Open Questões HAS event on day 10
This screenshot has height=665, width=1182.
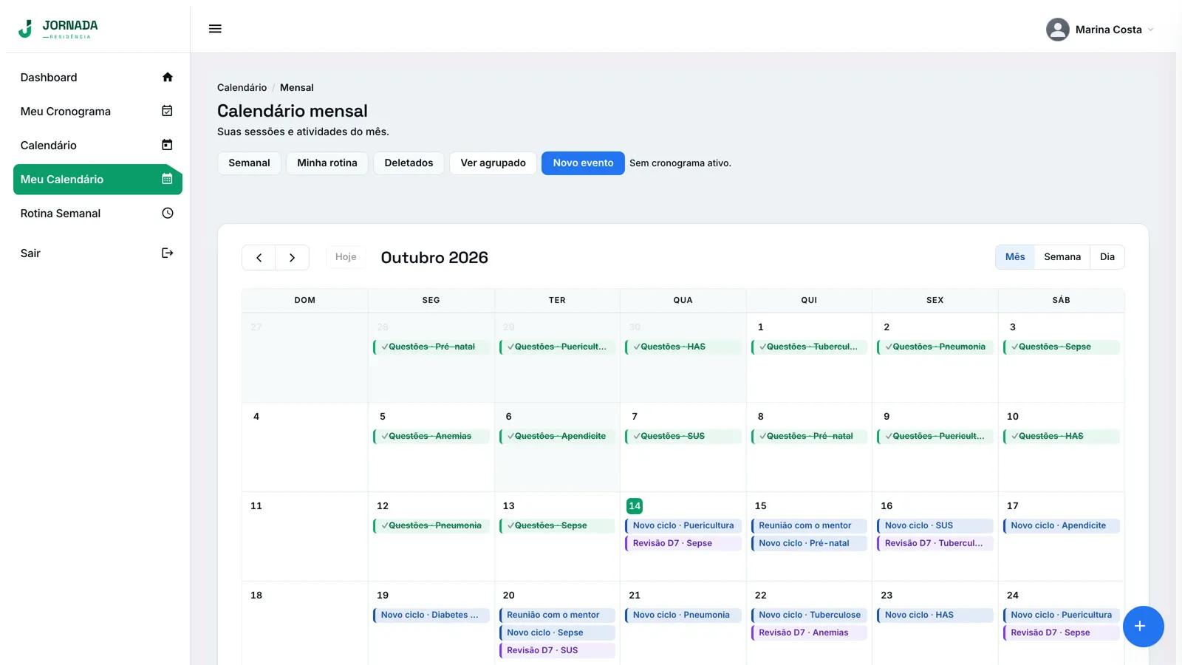tap(1062, 436)
